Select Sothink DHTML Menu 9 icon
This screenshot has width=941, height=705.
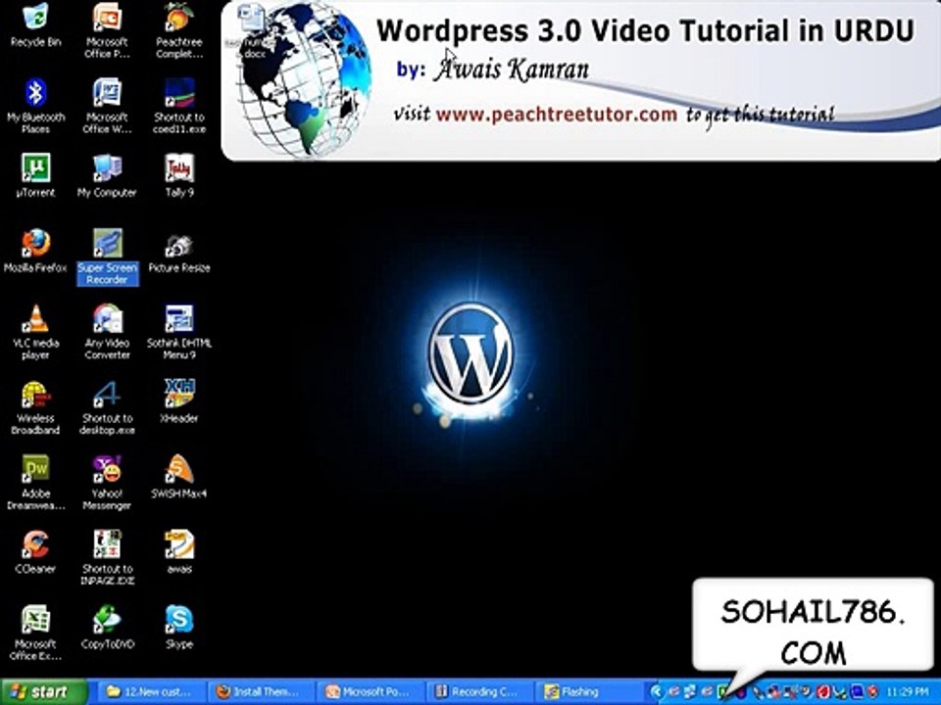point(178,332)
